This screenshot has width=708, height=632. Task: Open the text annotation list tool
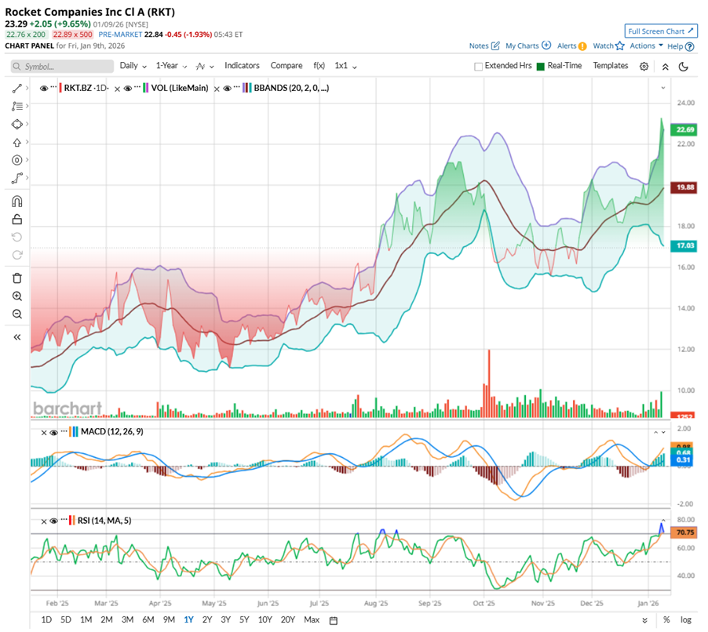pos(16,106)
